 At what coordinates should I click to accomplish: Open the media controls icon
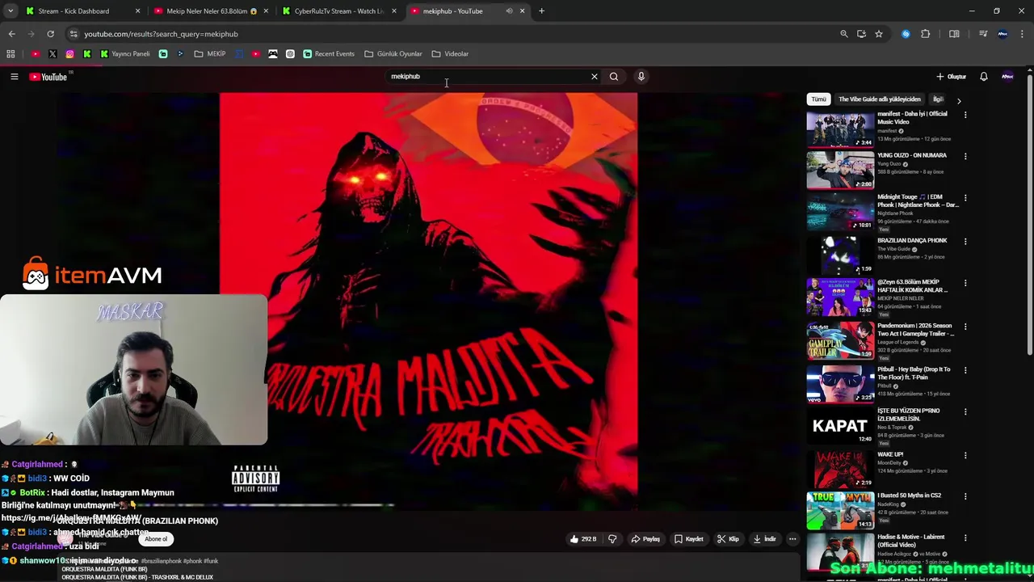(983, 34)
